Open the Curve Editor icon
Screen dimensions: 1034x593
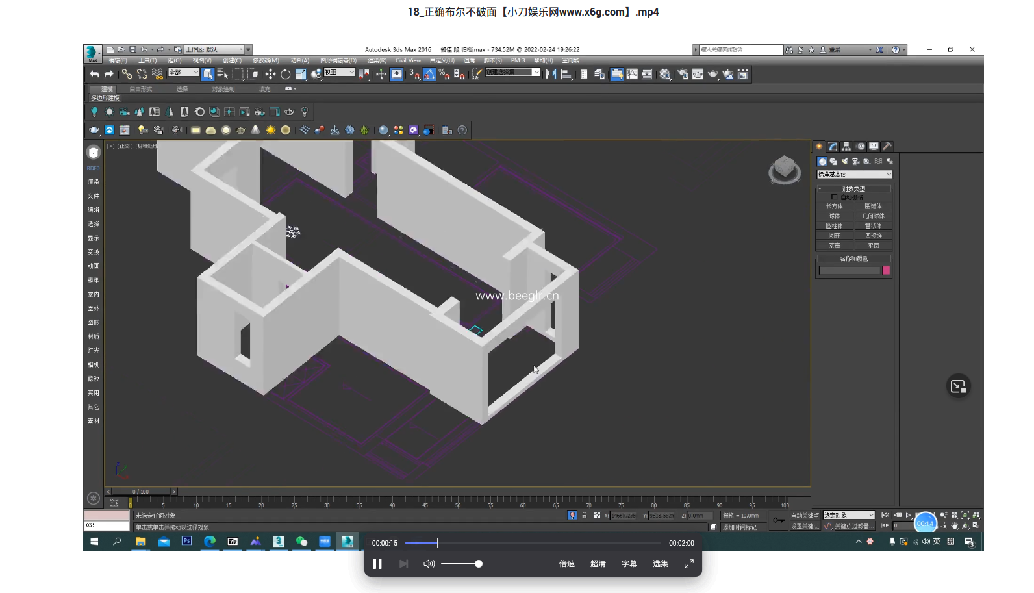click(x=632, y=74)
